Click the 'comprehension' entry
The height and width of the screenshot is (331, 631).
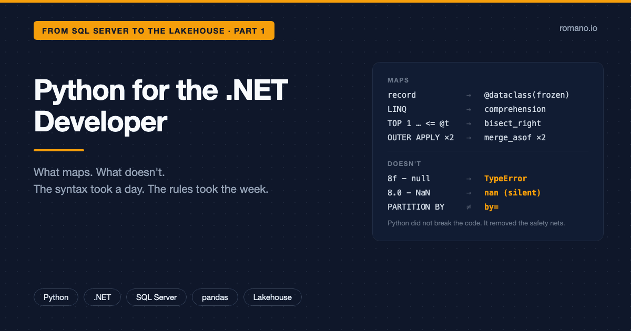click(515, 109)
